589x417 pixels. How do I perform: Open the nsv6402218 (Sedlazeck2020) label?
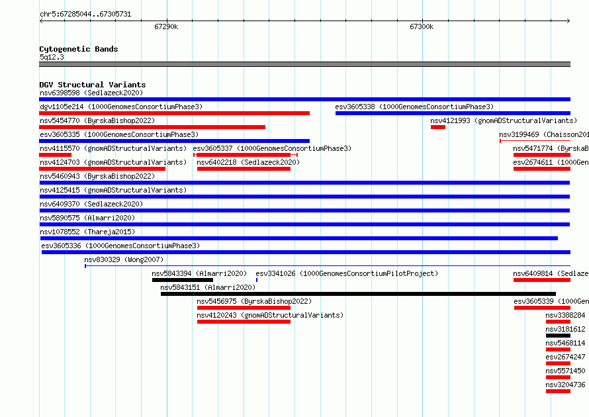pyautogui.click(x=248, y=162)
